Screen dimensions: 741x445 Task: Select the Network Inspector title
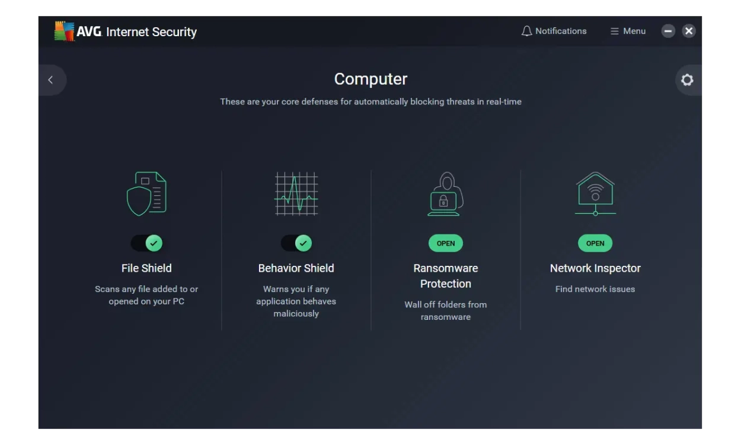click(595, 268)
